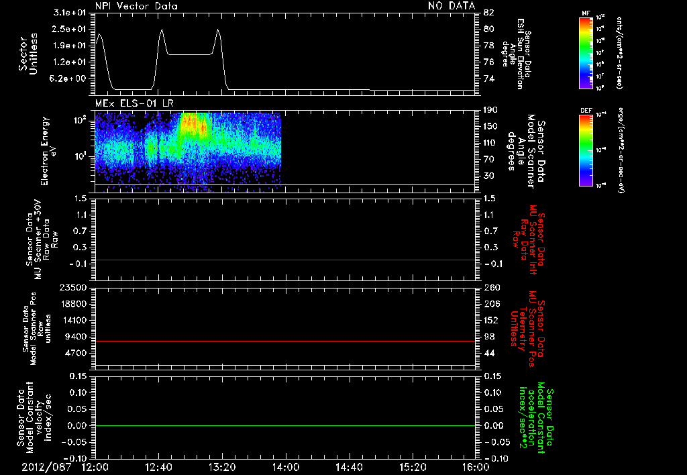Click the Model Scanner Pos Raw axis title
The image size is (687, 475).
[x=37, y=329]
